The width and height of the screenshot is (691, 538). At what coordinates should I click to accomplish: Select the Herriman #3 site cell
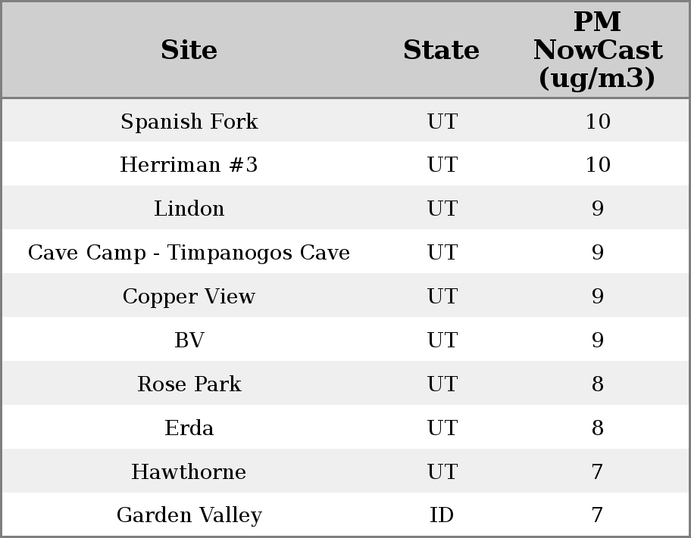(x=189, y=165)
